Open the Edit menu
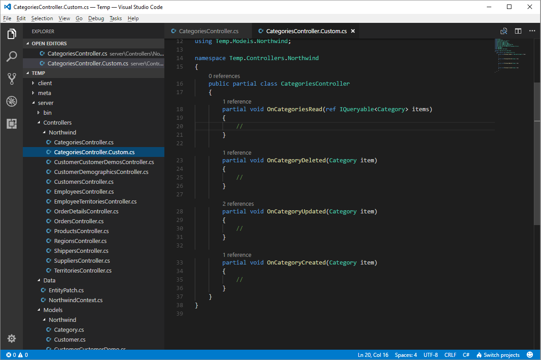Viewport: 541px width, 360px height. 21,18
